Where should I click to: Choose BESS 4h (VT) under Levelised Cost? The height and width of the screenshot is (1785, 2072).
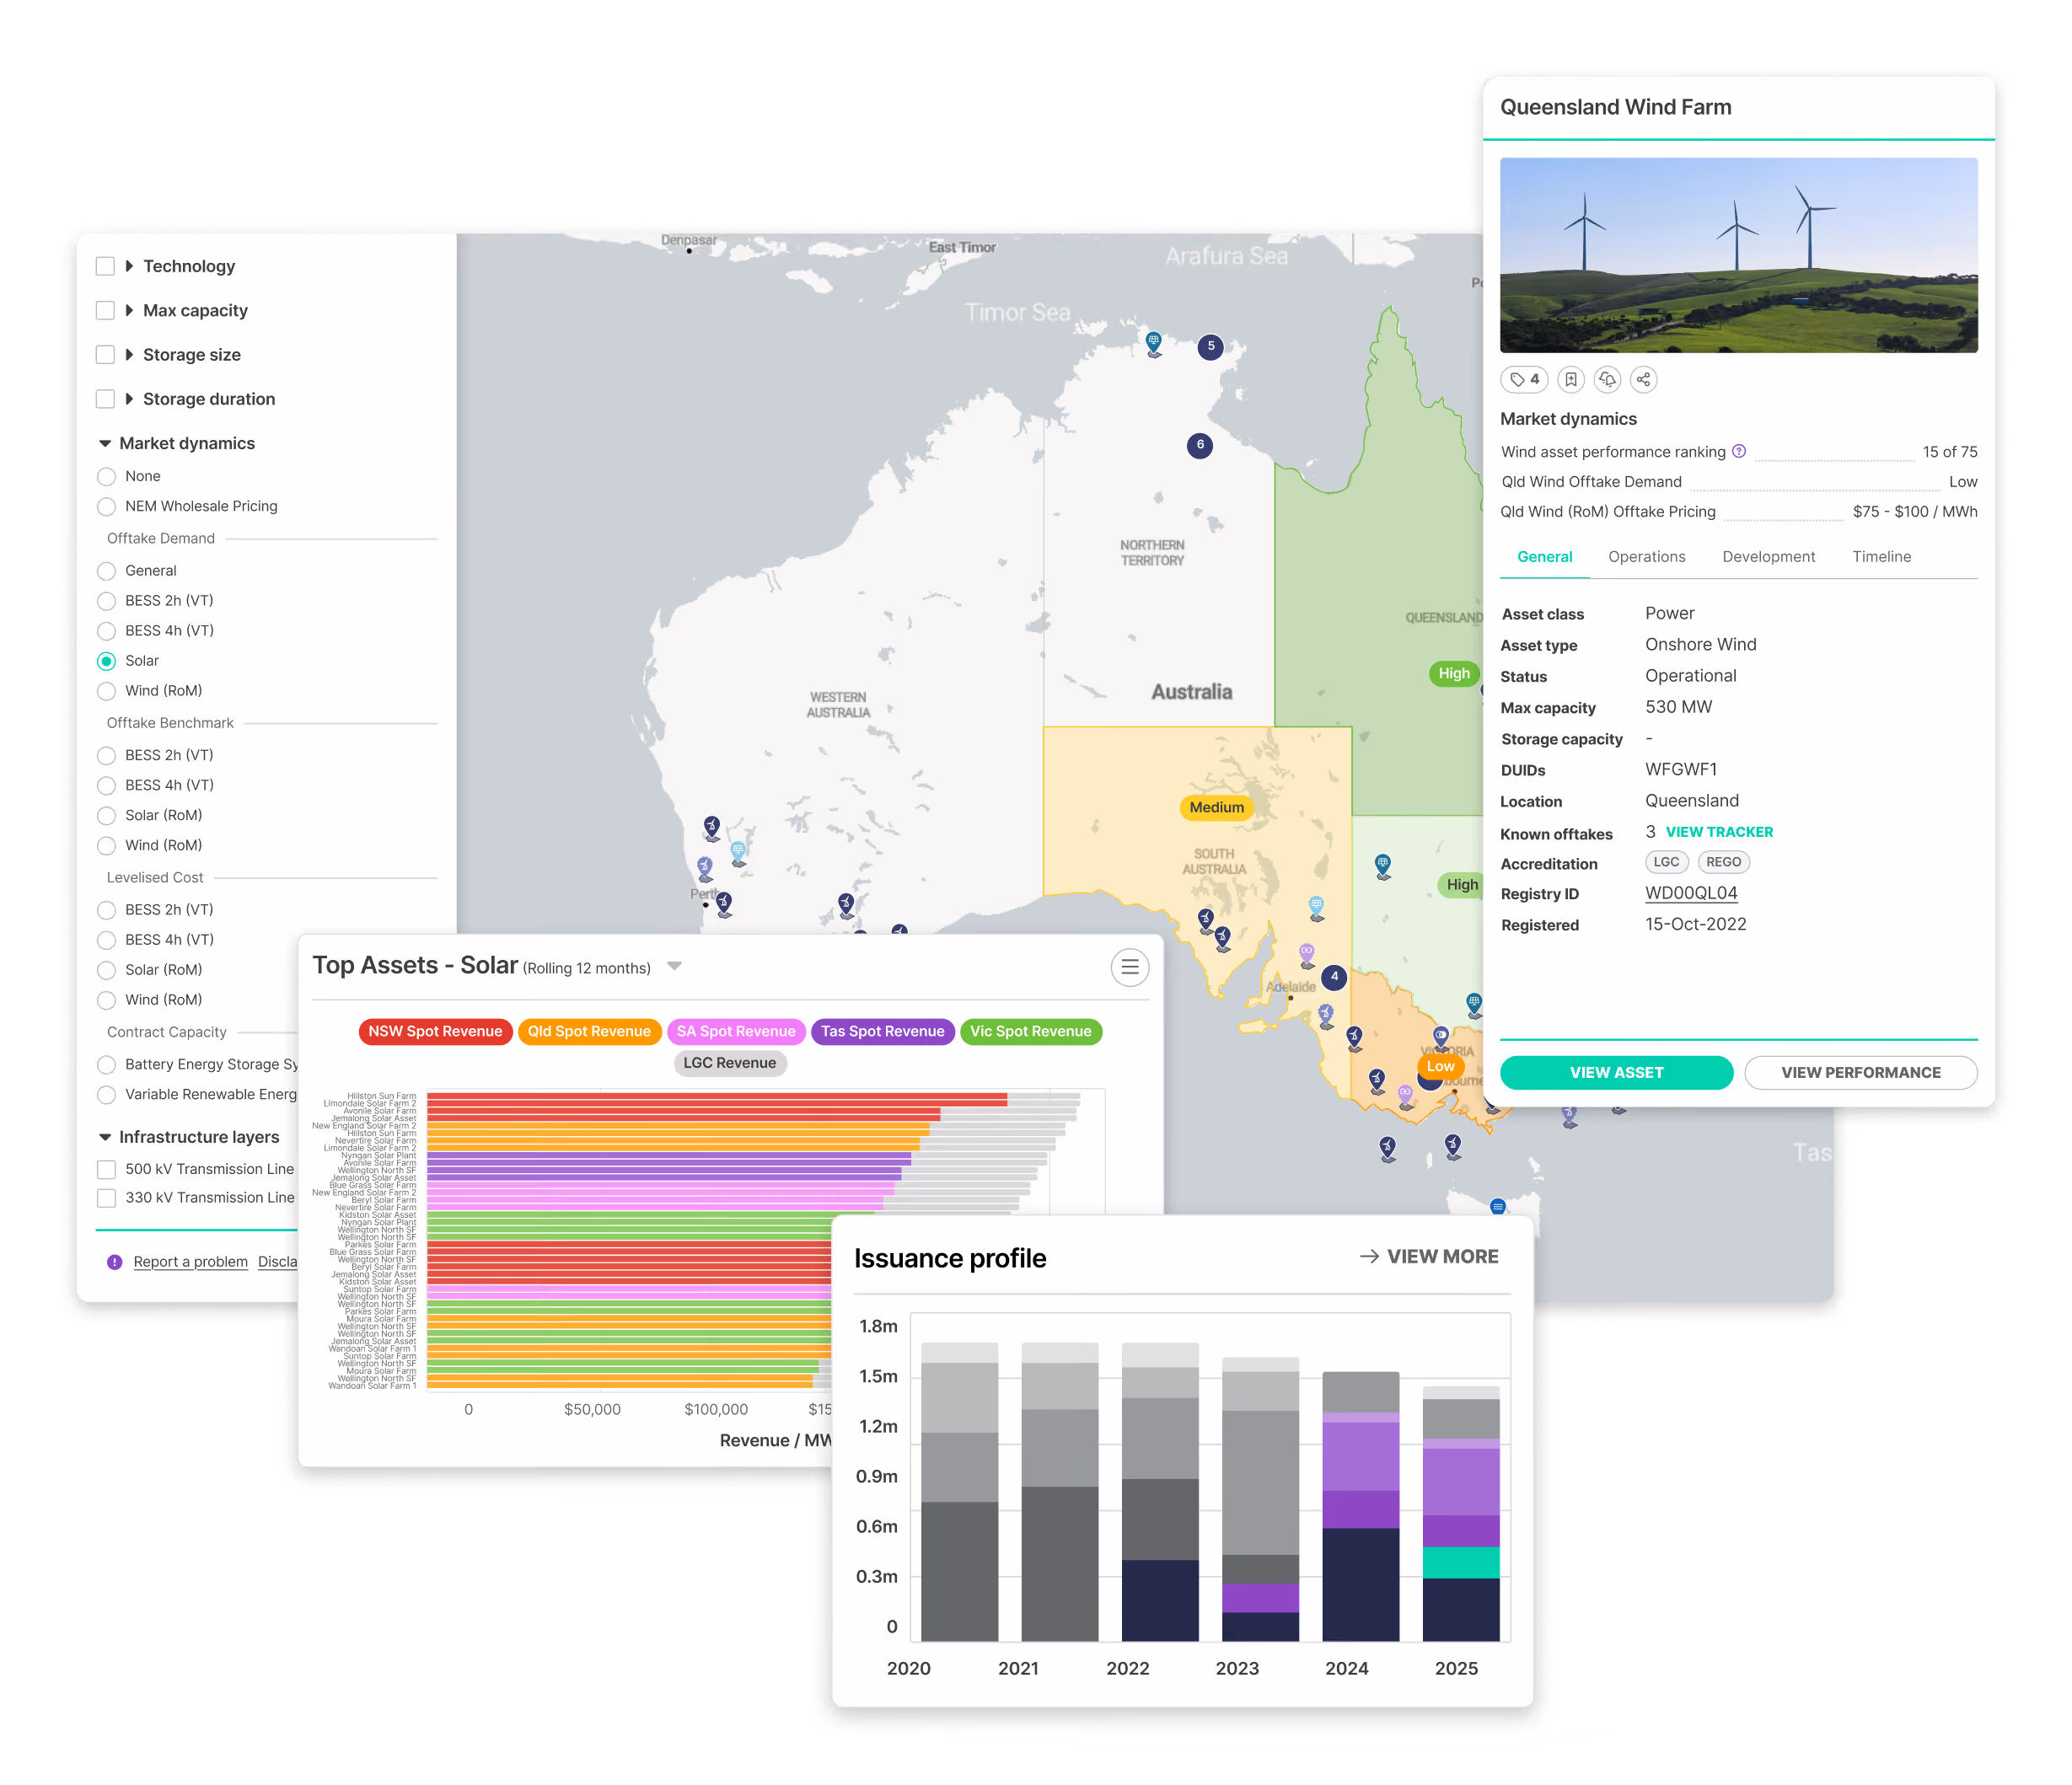tap(106, 940)
